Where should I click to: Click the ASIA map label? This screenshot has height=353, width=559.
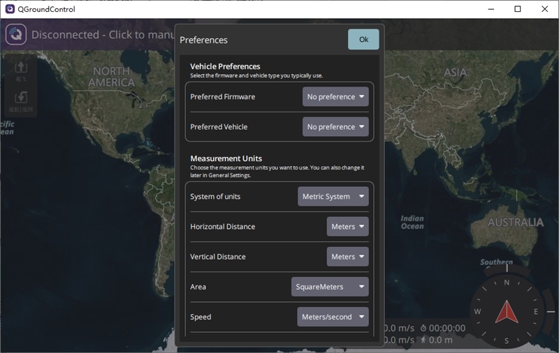coord(456,73)
